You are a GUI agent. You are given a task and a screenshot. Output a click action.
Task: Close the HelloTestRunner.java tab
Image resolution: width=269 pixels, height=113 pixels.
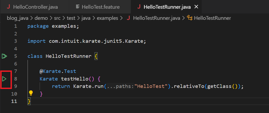pos(196,7)
